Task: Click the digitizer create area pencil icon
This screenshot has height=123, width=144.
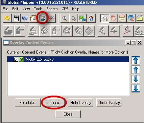Action: click(x=8, y=31)
